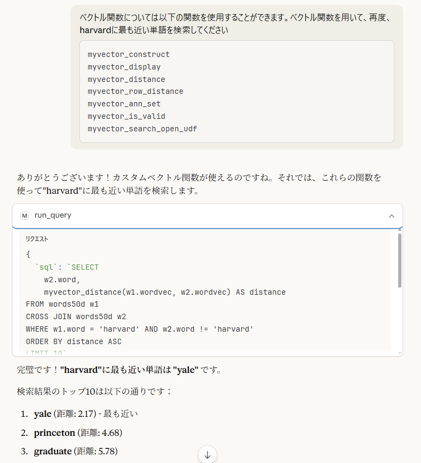Click the リクエスト heading

pos(37,239)
